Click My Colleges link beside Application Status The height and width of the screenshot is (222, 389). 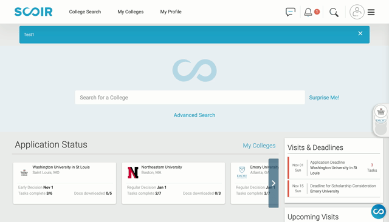259,146
